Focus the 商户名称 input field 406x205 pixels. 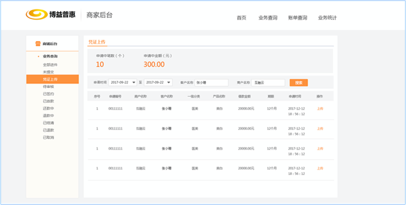(x=268, y=82)
